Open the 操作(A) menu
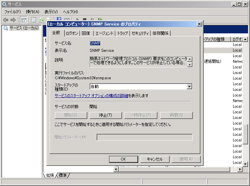Image resolution: width=250 pixels, height=186 pixels. point(32,12)
